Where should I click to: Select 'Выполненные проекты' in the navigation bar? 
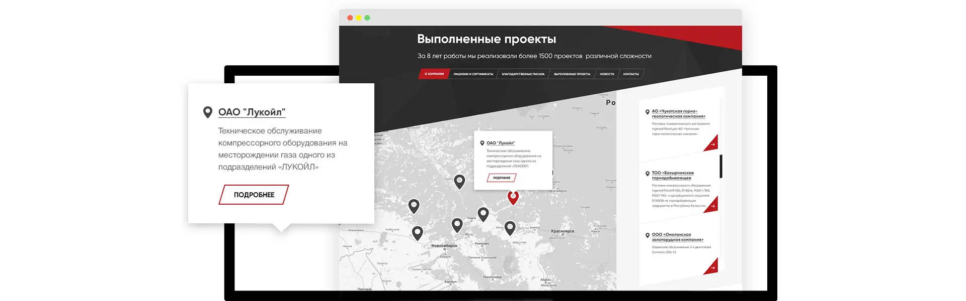(572, 74)
